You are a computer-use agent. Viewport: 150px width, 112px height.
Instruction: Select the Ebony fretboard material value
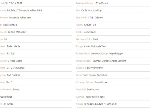tap(16, 89)
